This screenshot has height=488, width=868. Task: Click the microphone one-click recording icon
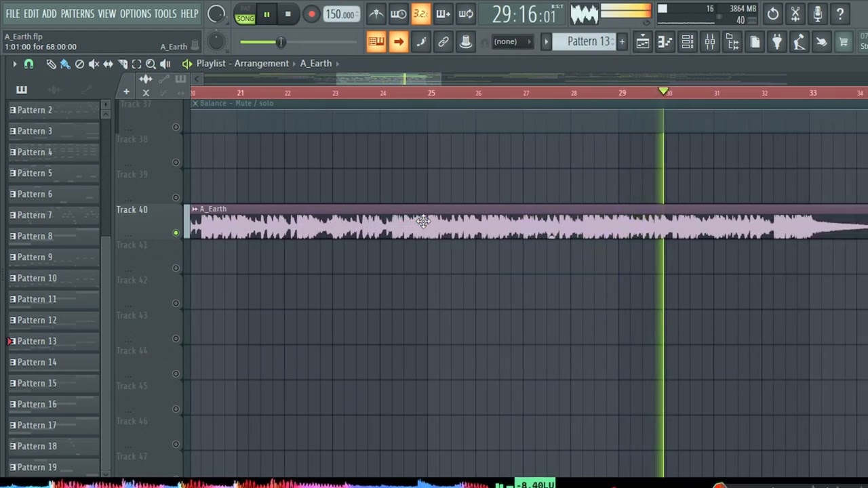818,14
